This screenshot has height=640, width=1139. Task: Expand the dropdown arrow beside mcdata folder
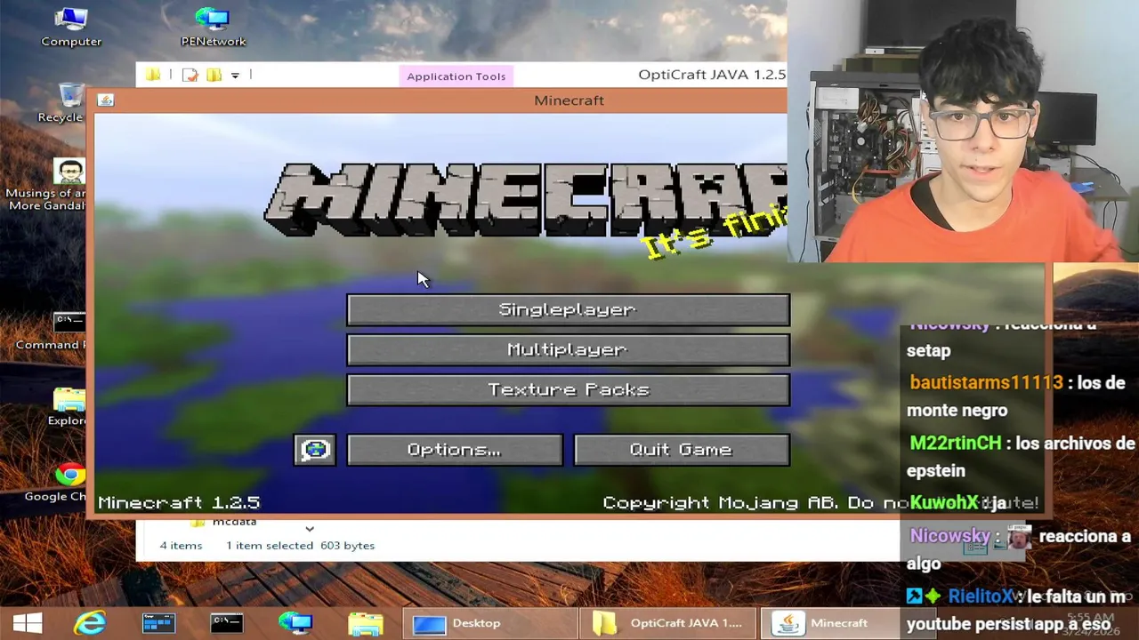pyautogui.click(x=309, y=528)
